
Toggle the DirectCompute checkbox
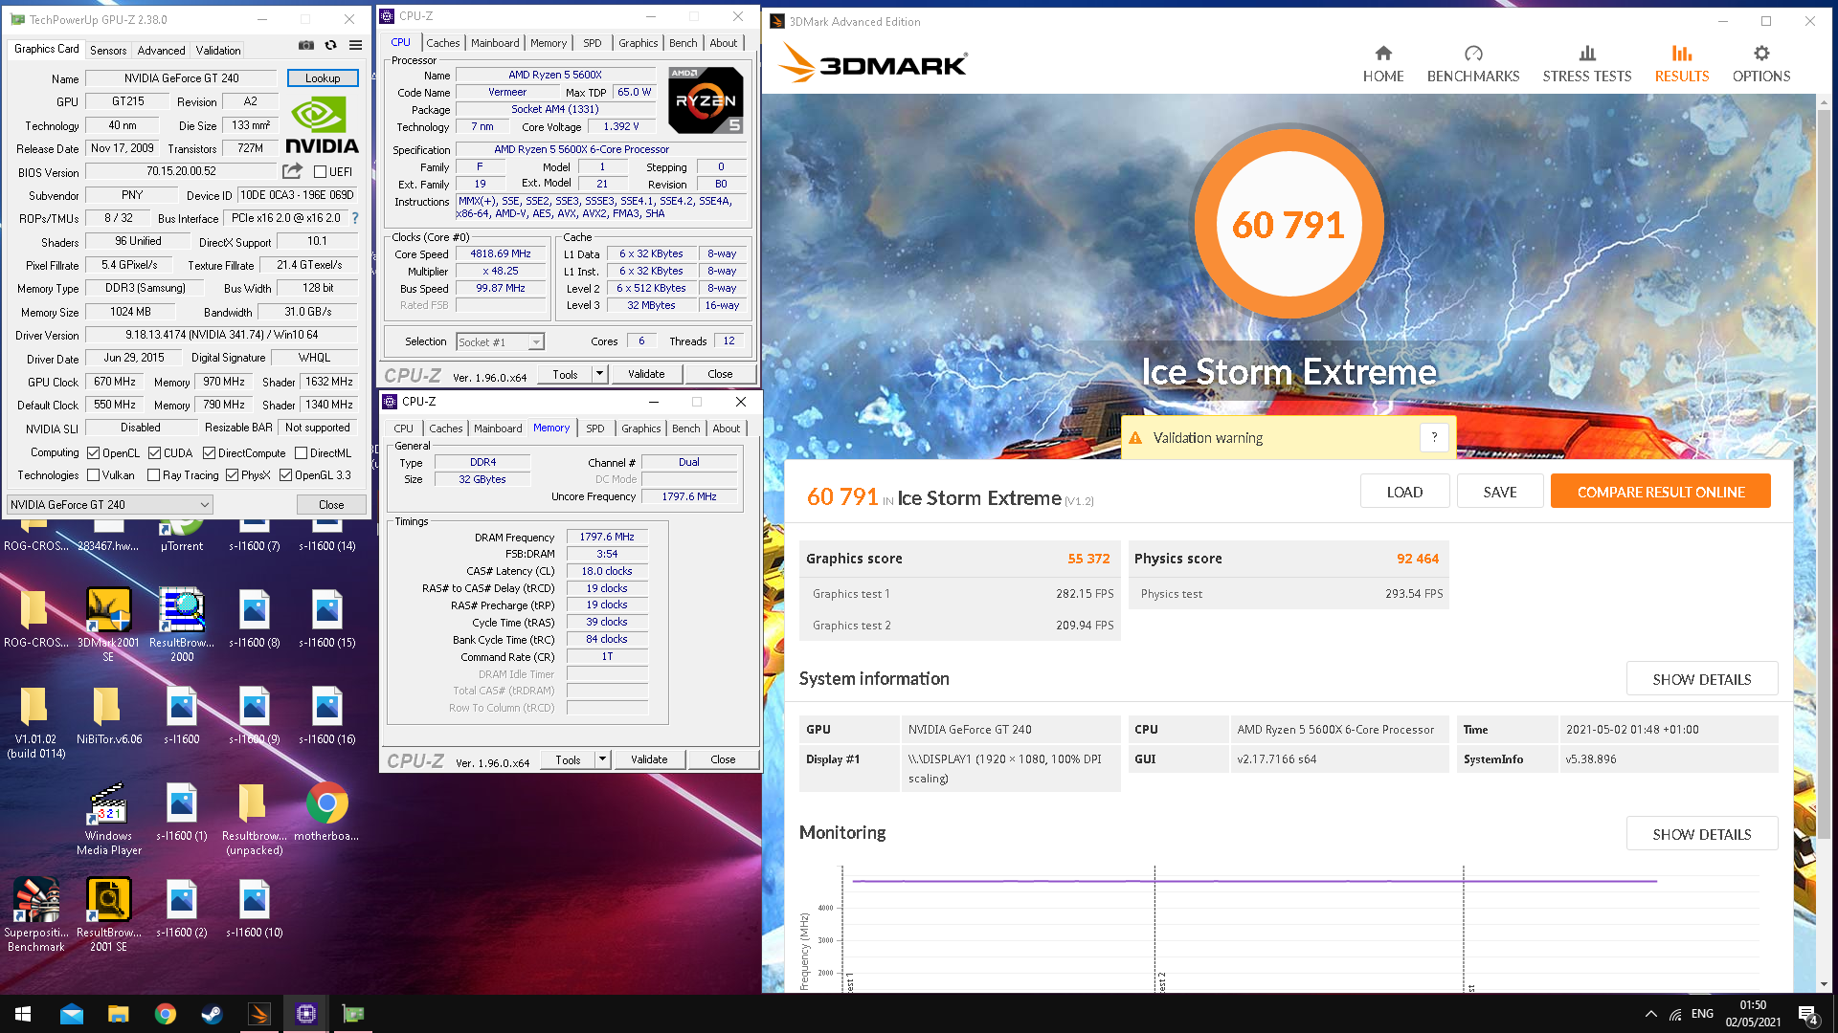(x=209, y=453)
